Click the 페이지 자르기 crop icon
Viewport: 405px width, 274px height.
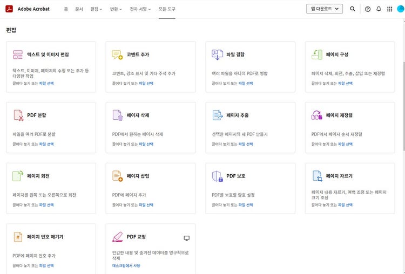pos(318,176)
